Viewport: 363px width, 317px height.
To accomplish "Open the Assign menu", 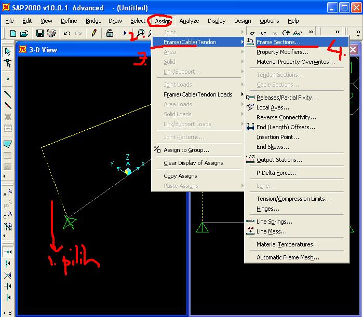I will click(x=163, y=21).
